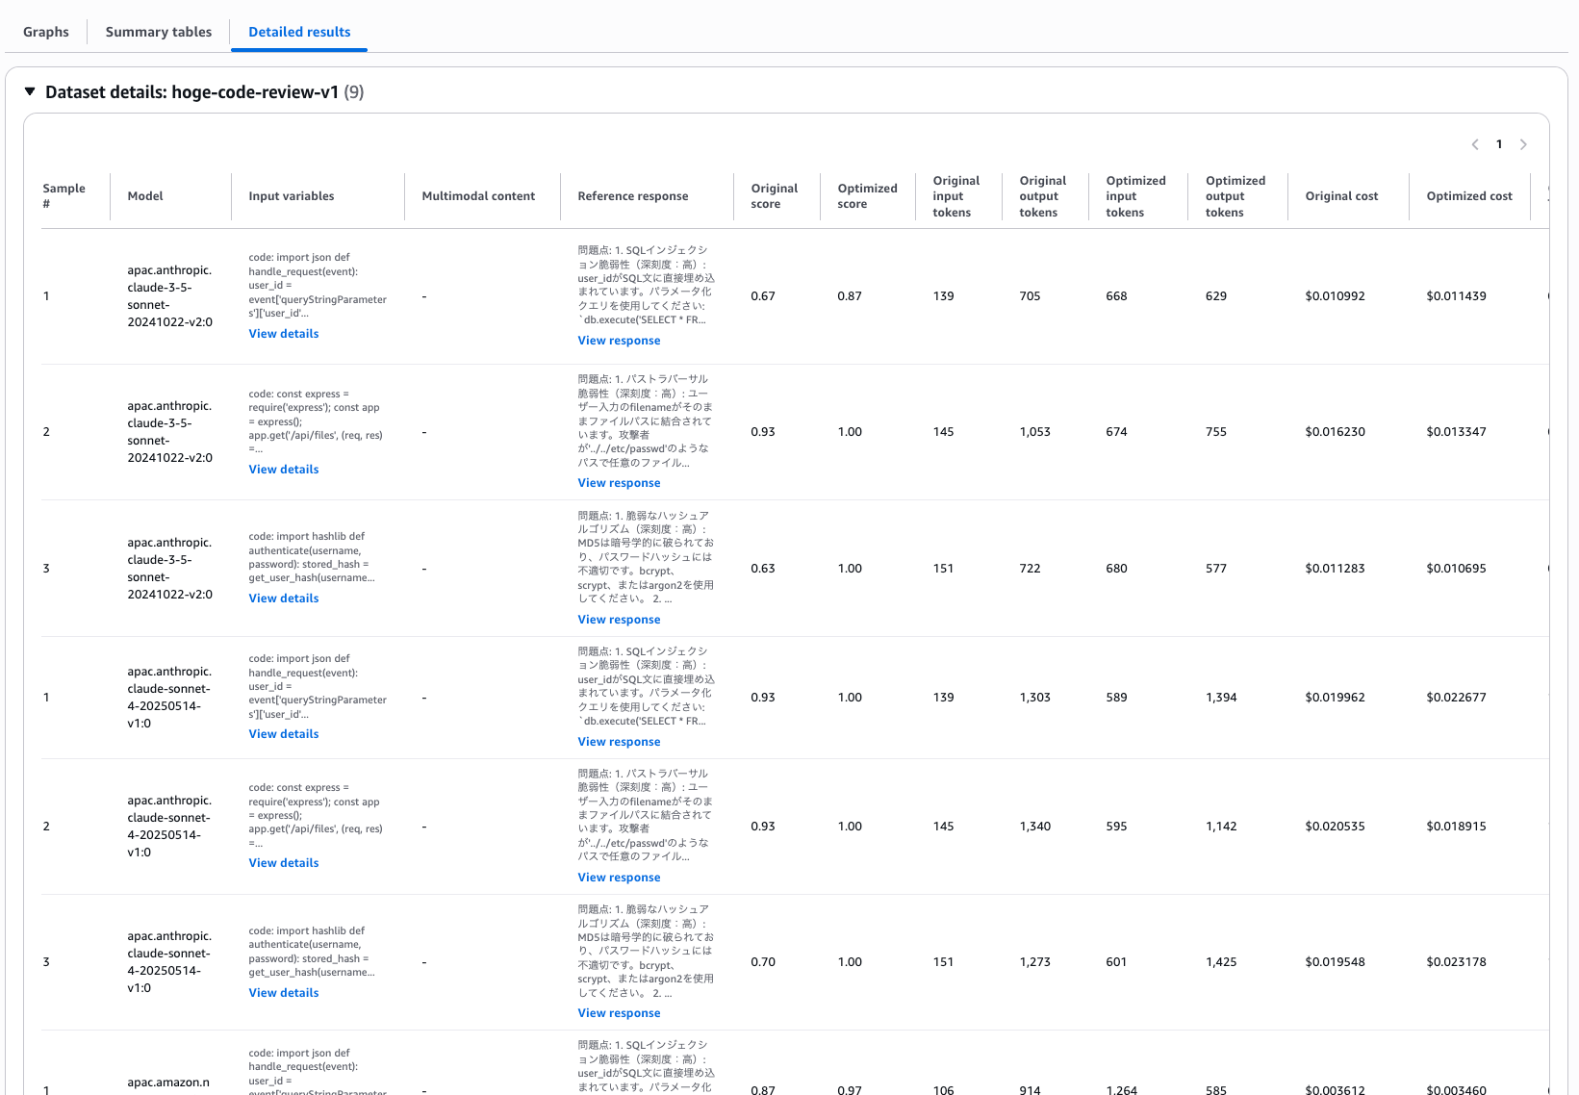Click the Optimized cost column header

click(x=1469, y=196)
